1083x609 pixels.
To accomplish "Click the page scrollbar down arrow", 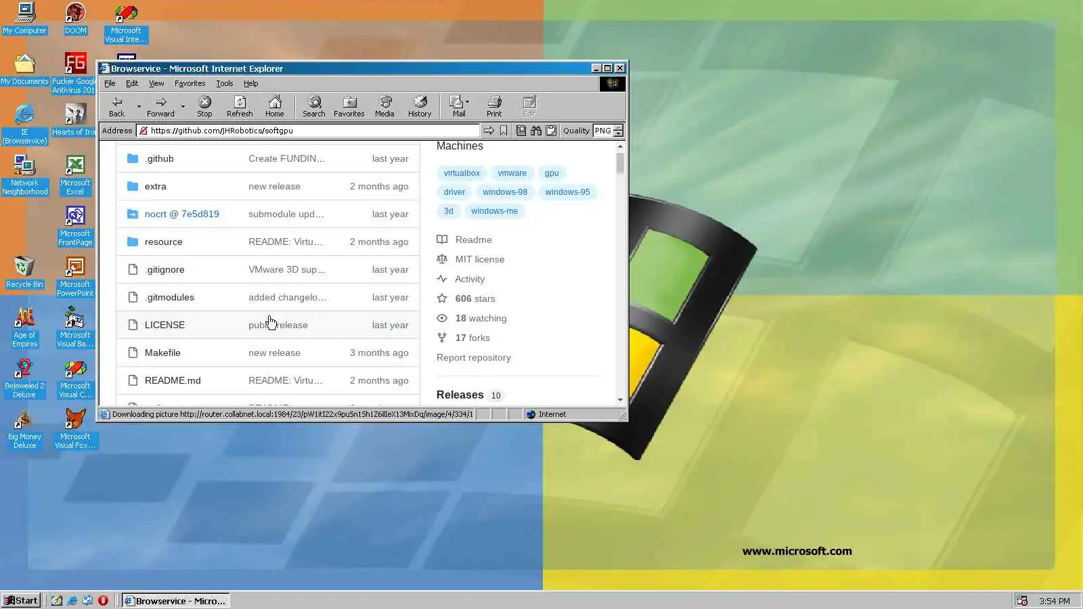I will pyautogui.click(x=620, y=400).
